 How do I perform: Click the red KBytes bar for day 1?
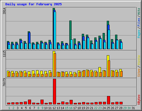[9, 104]
